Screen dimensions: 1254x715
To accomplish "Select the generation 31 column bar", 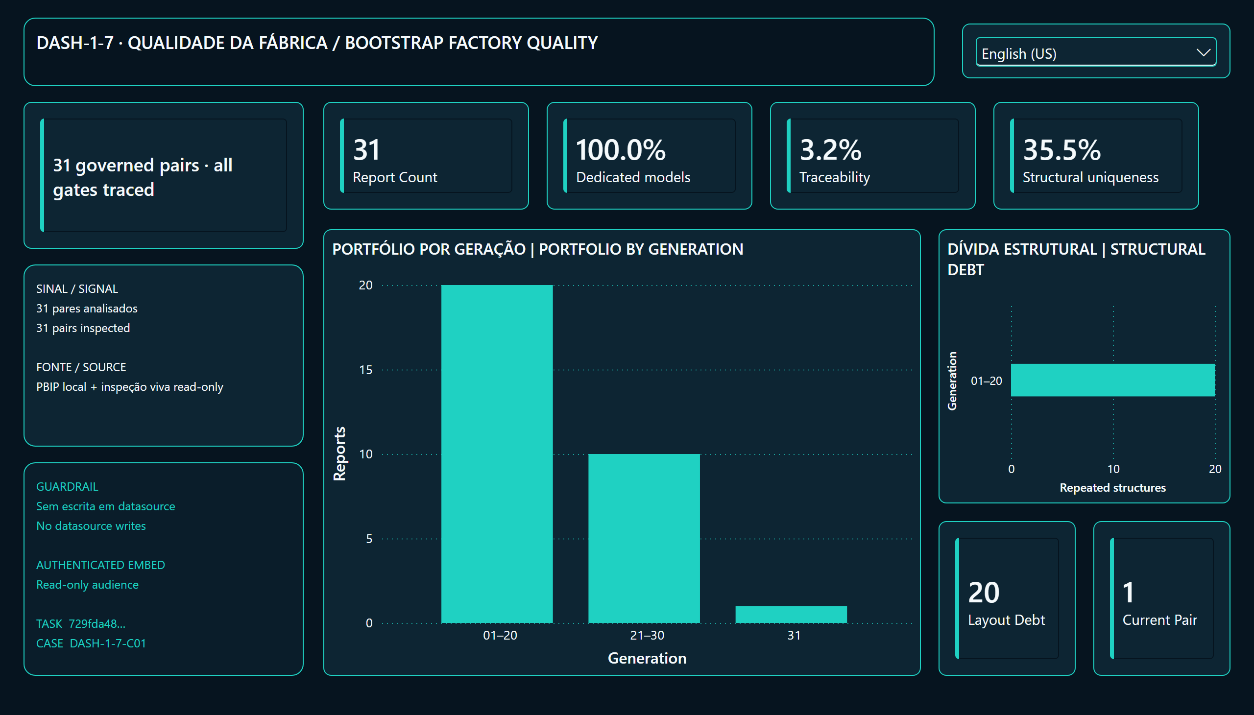I will pos(791,614).
